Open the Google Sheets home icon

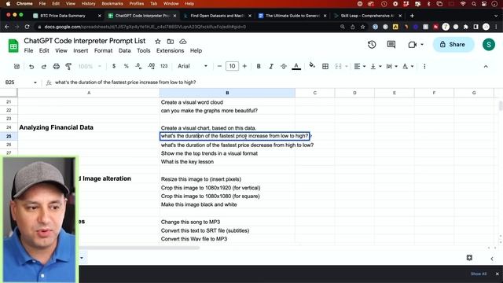13,46
